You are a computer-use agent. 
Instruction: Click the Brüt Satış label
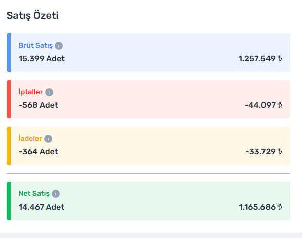35,46
